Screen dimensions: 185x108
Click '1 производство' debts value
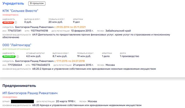pos(129,56)
